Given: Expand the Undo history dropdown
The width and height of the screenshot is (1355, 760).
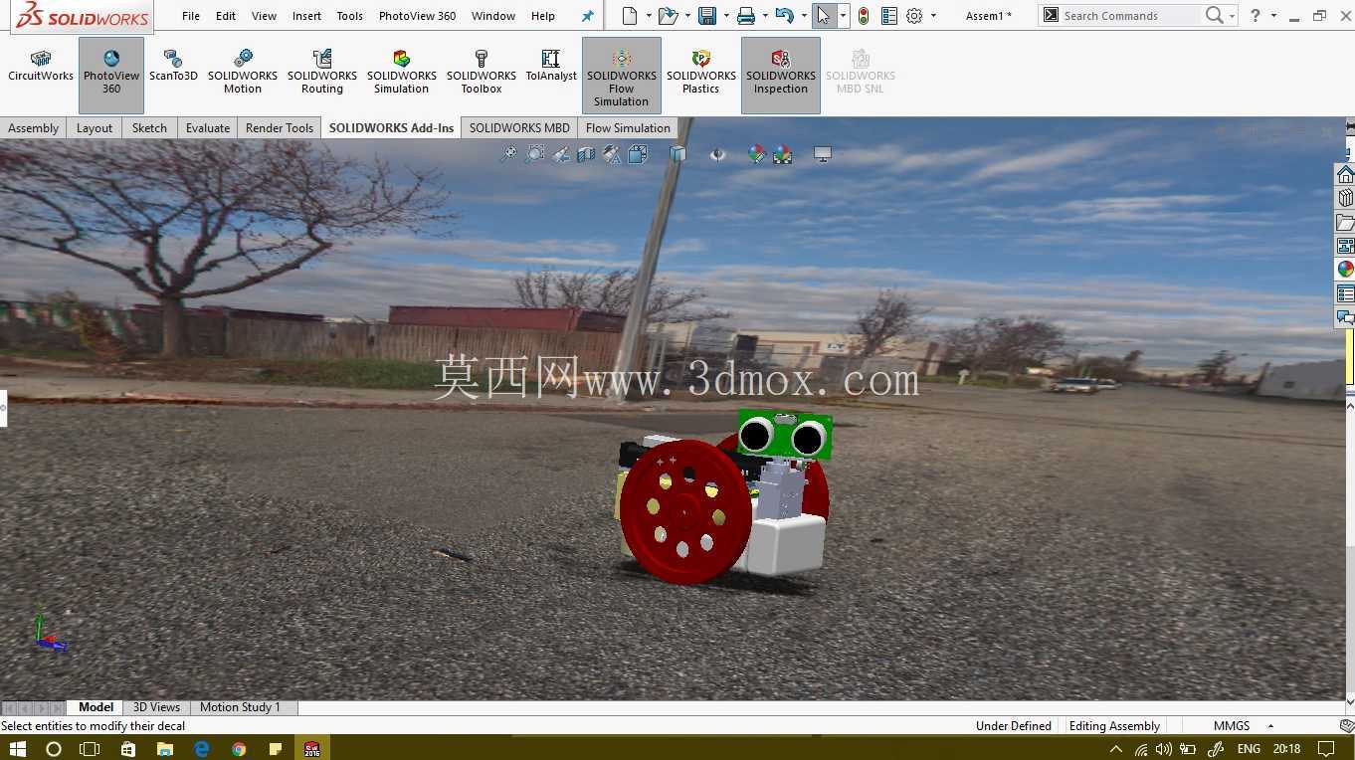Looking at the screenshot, I should coord(802,16).
